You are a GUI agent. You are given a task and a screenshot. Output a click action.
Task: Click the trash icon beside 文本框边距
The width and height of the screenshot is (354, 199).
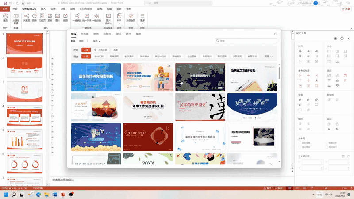(343, 156)
